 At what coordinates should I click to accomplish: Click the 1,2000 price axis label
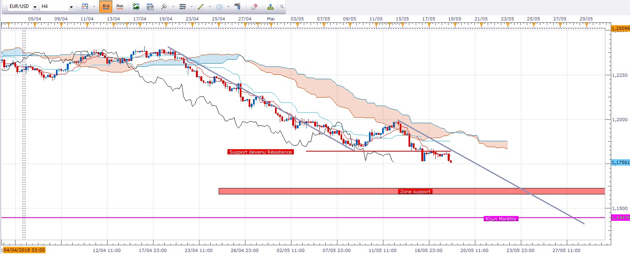(x=620, y=120)
